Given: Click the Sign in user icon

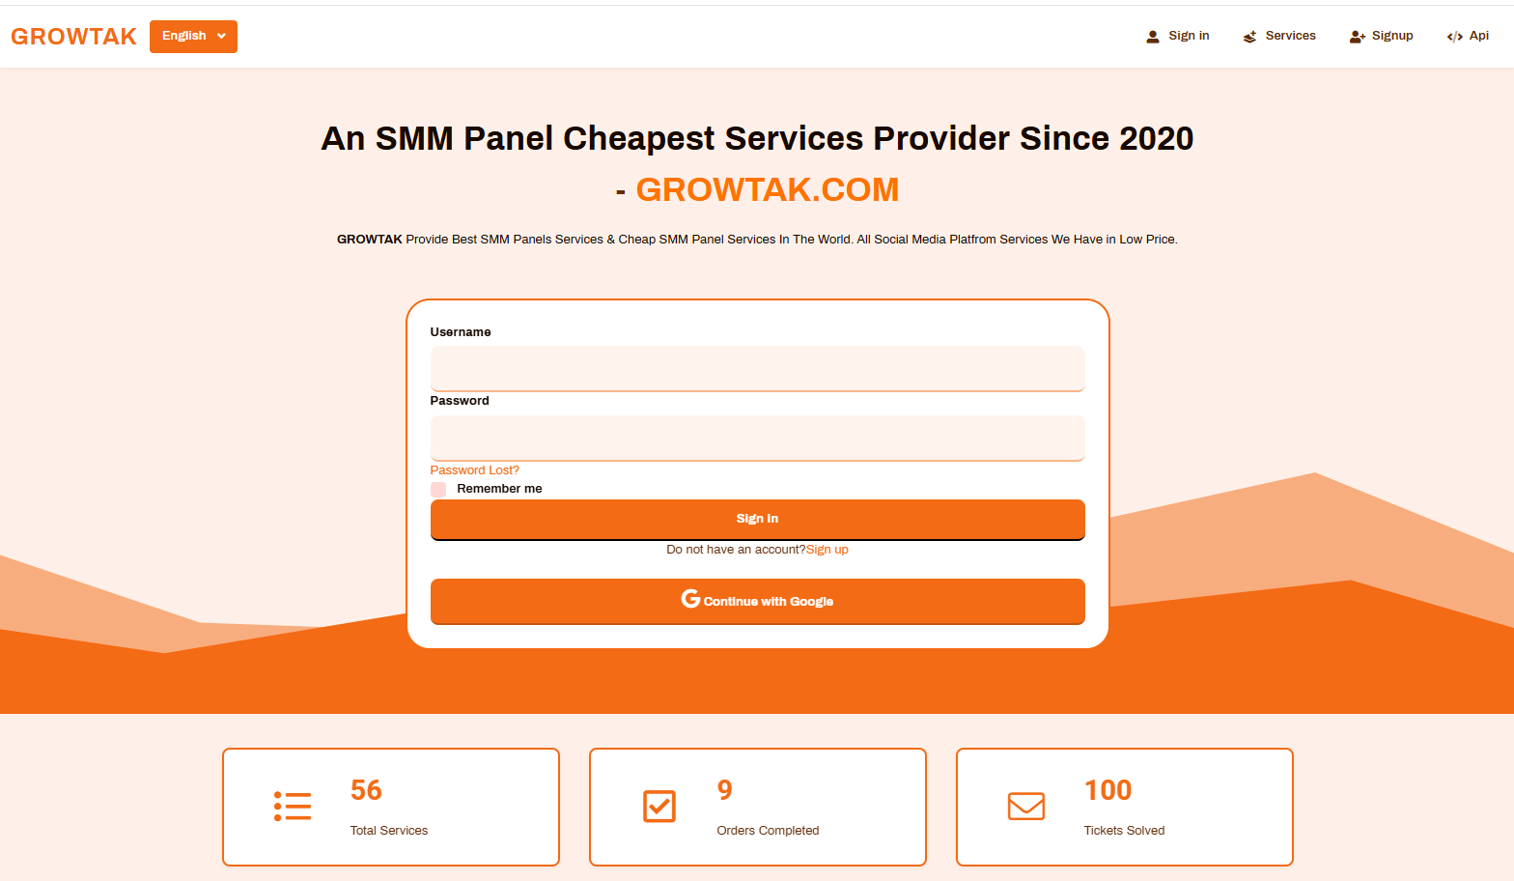Looking at the screenshot, I should click(1152, 37).
